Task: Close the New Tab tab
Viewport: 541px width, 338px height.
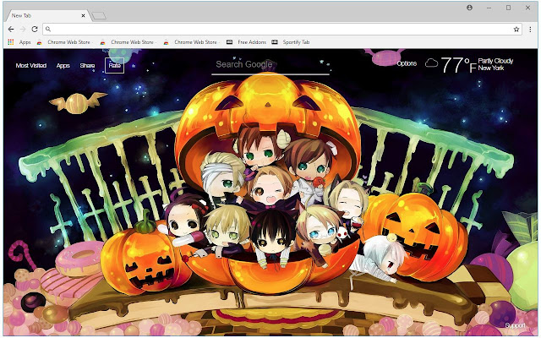Action: pyautogui.click(x=83, y=15)
